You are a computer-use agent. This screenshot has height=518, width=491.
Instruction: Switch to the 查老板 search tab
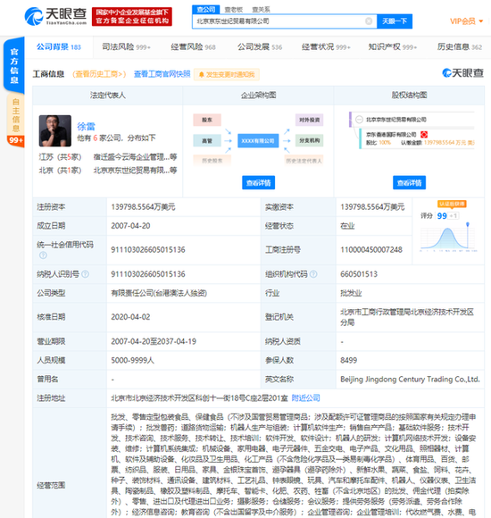233,10
